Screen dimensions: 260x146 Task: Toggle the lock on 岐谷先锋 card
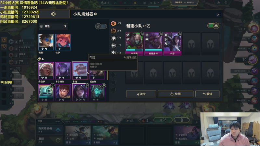(x=161, y=34)
